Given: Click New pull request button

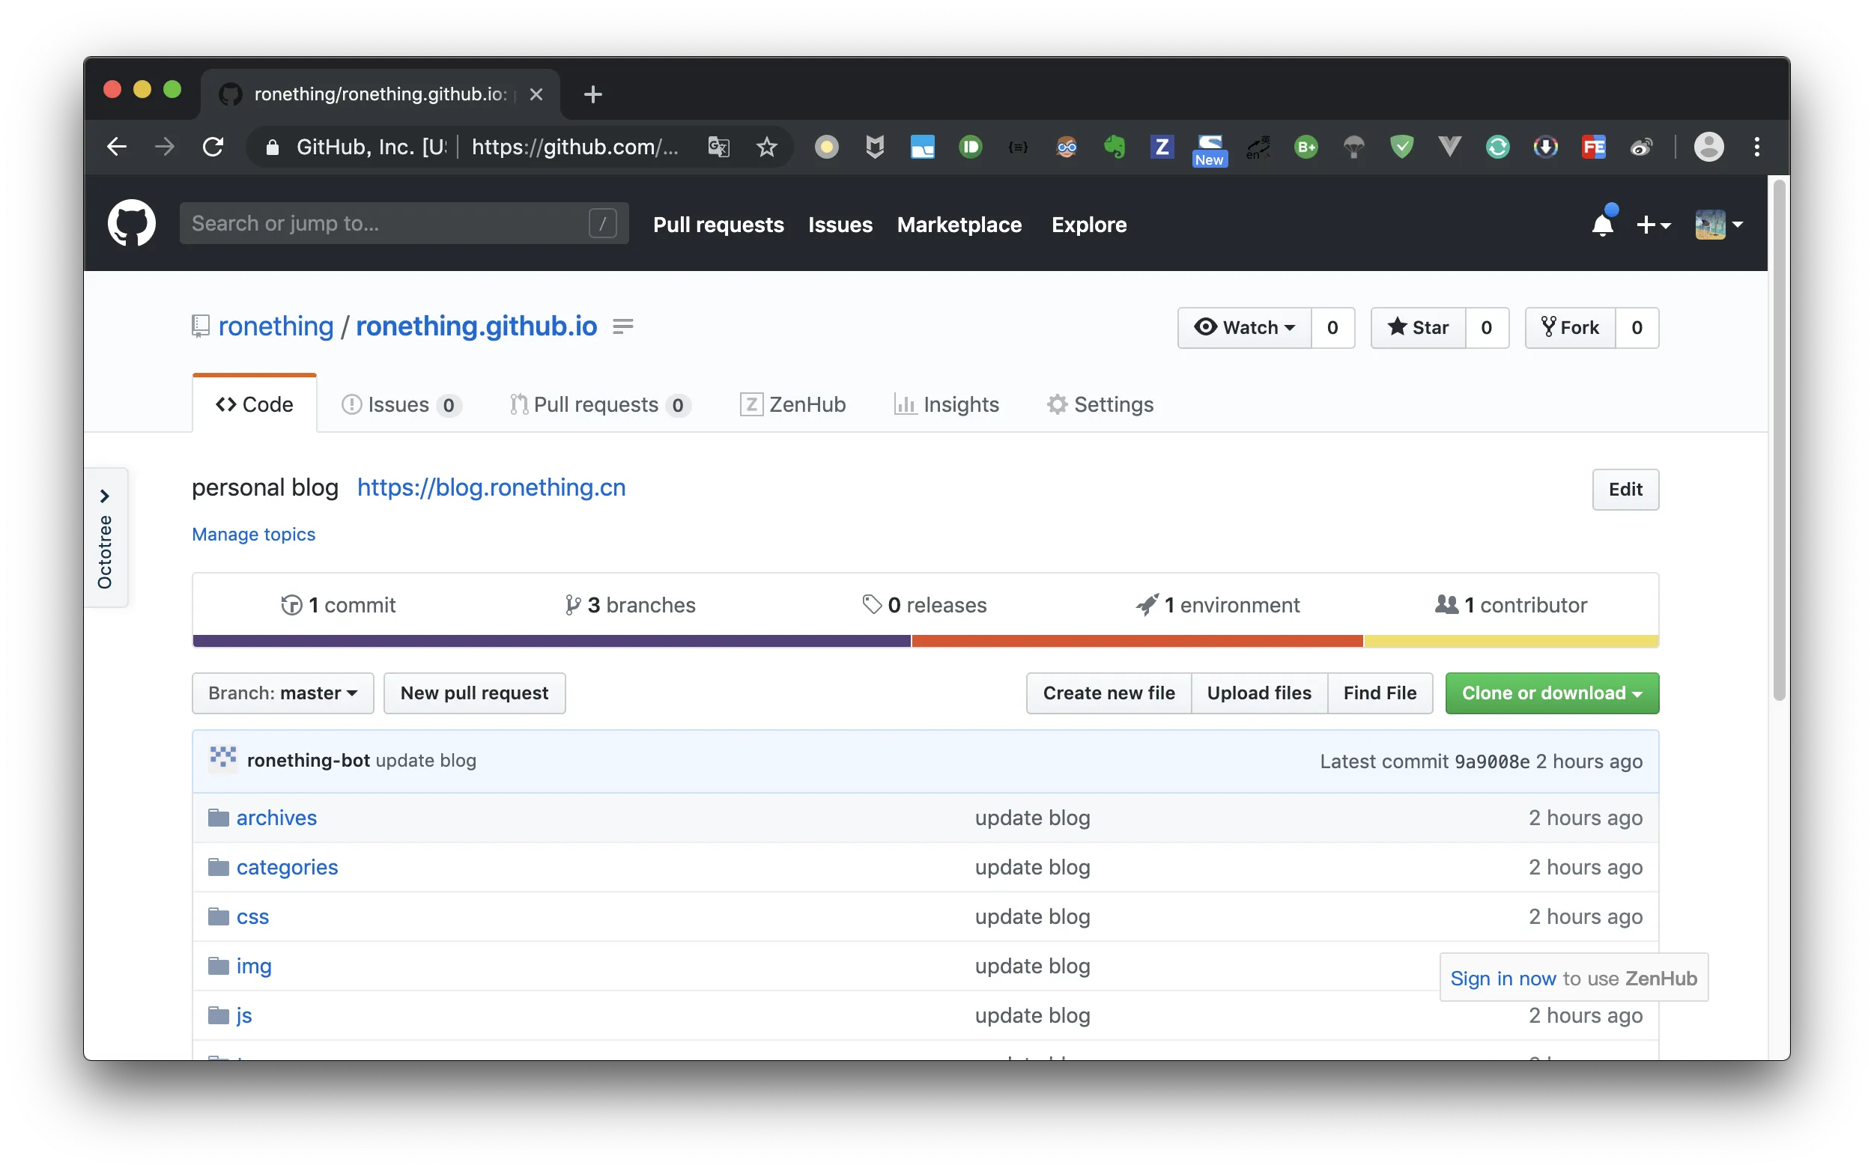Looking at the screenshot, I should [474, 693].
